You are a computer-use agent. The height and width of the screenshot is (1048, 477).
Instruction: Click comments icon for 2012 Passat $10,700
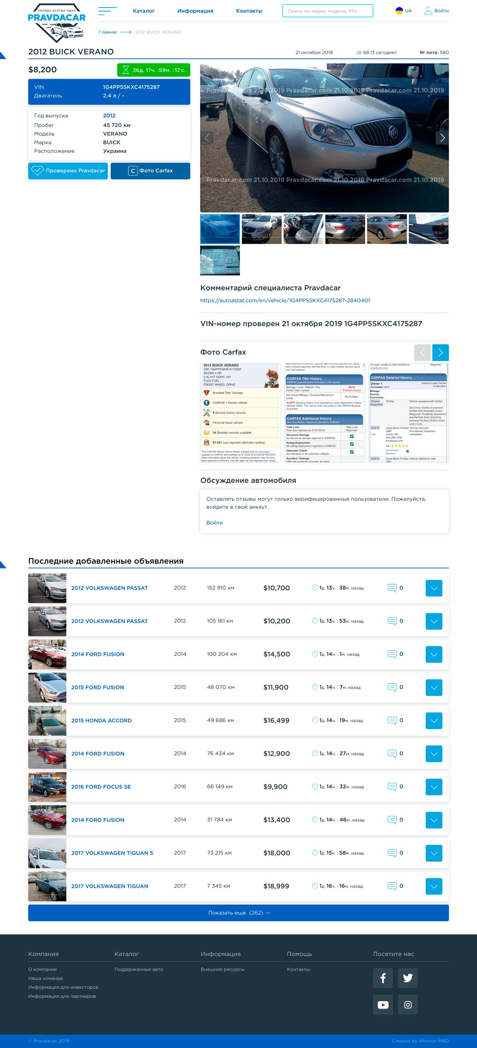(x=392, y=588)
